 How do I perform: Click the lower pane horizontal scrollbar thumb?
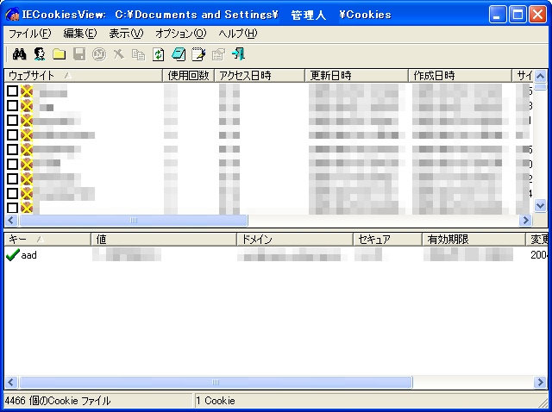[x=216, y=383]
